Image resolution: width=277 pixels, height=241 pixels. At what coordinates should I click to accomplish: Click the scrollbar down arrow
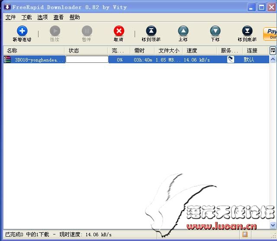point(273,225)
